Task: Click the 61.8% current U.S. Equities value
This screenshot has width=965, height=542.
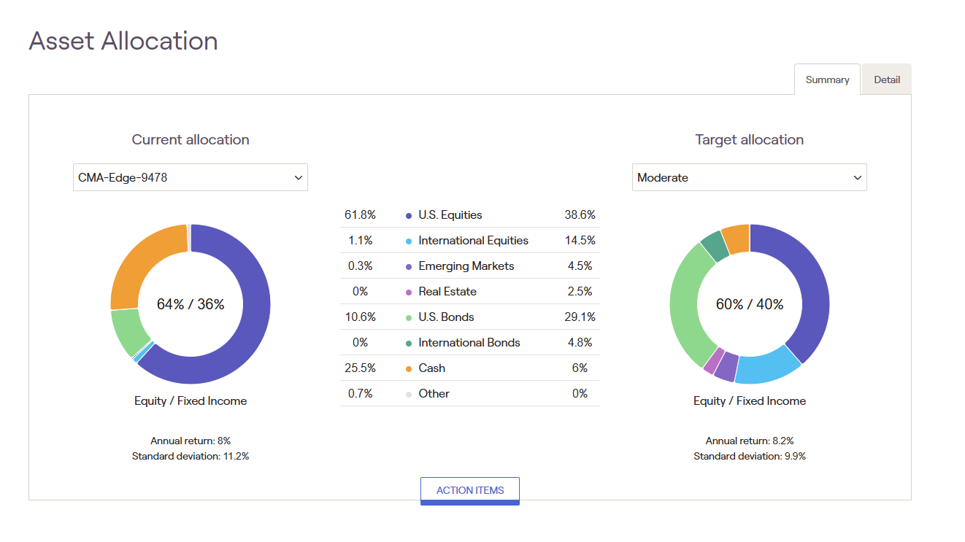Action: (x=360, y=215)
